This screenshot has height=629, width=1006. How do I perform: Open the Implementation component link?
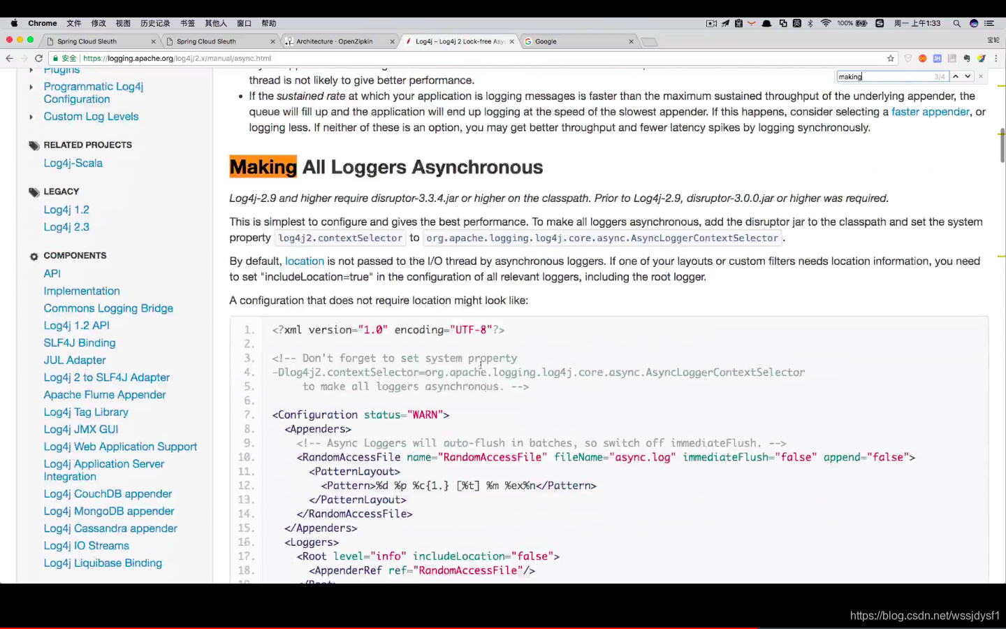pos(82,291)
